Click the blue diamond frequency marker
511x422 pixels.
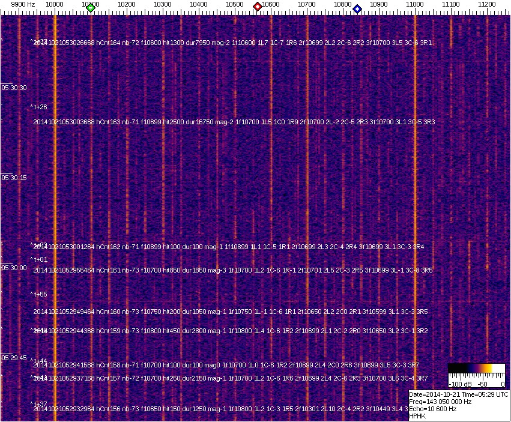pyautogui.click(x=357, y=8)
